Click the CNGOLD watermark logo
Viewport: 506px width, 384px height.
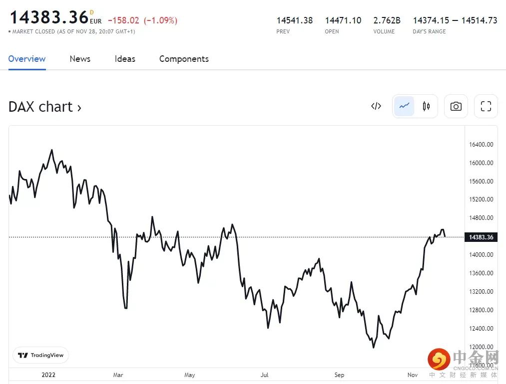pyautogui.click(x=463, y=362)
